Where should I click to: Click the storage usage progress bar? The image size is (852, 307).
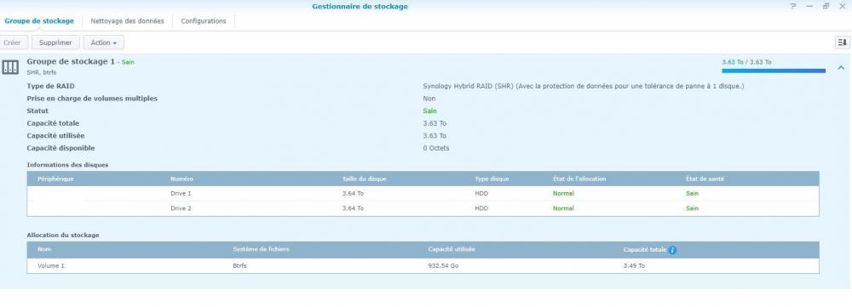774,71
